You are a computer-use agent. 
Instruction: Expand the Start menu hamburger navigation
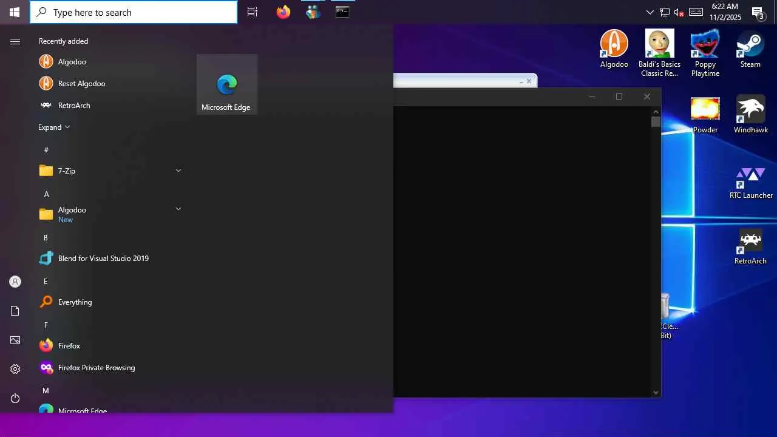tap(15, 41)
